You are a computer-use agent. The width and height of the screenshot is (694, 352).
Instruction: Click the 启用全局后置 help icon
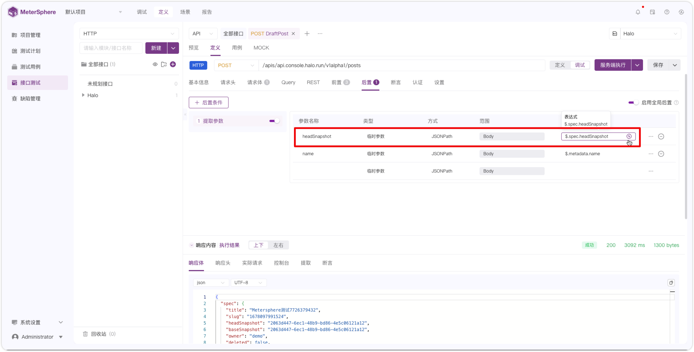click(676, 103)
